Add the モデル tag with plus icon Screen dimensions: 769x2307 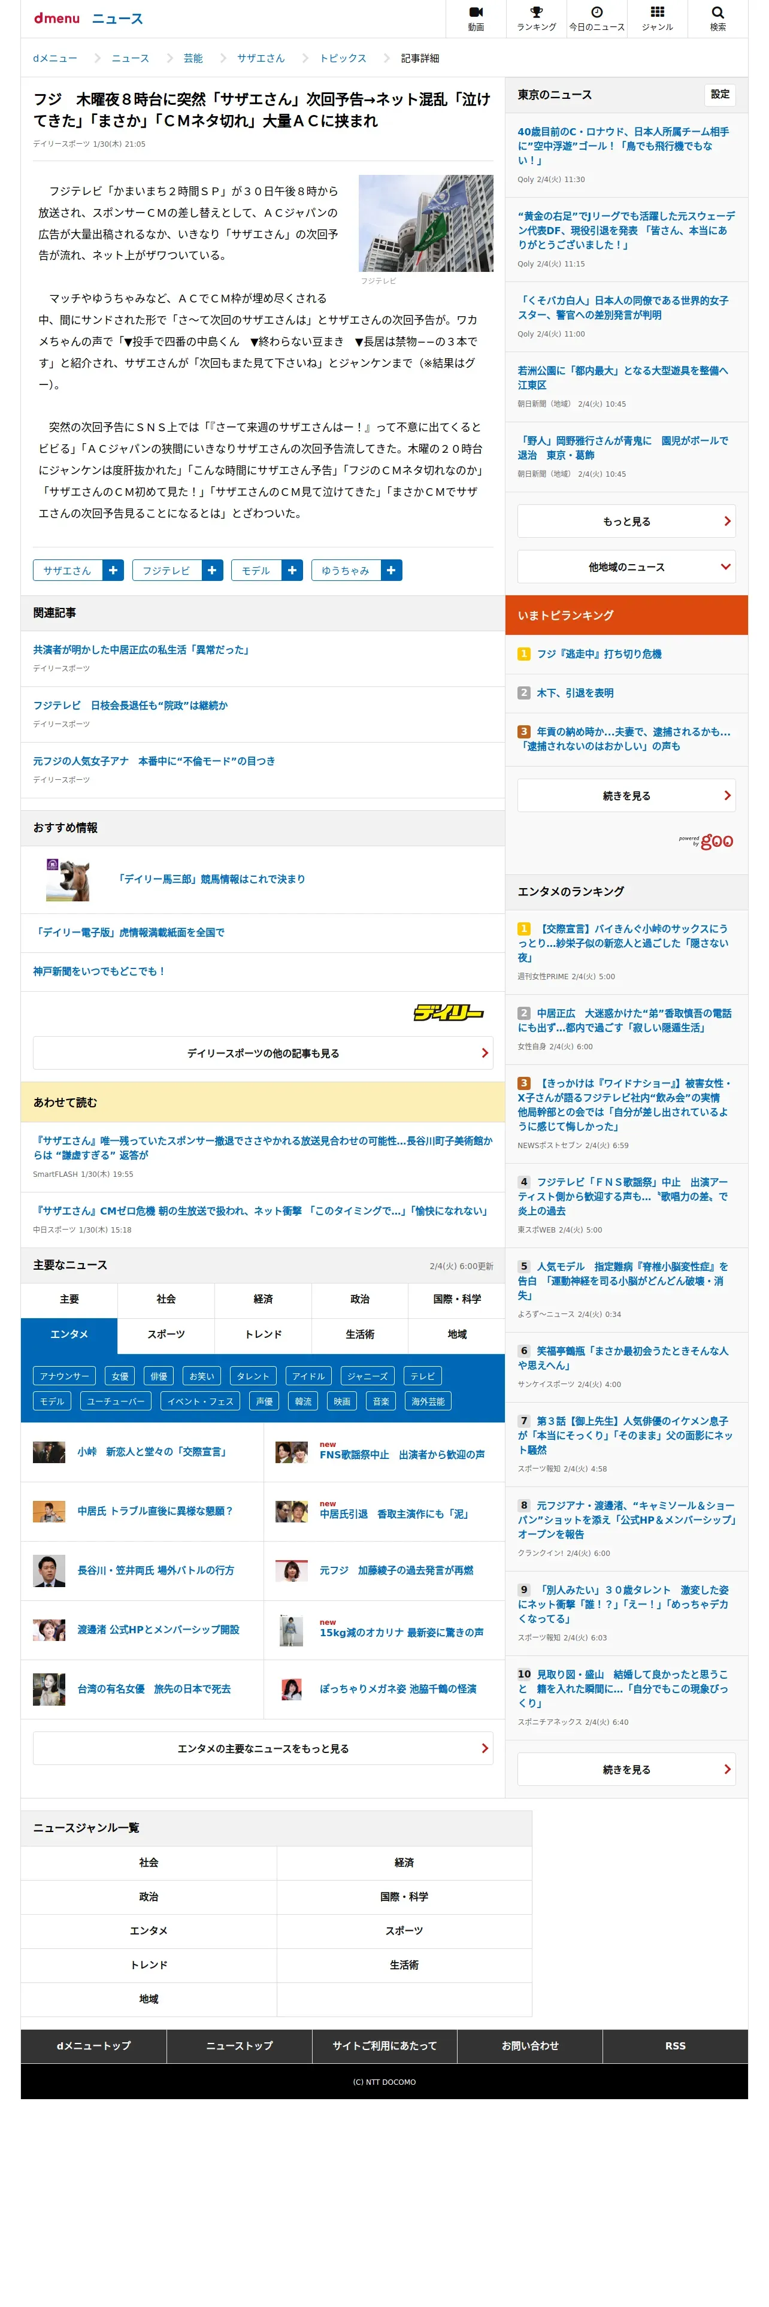[292, 570]
